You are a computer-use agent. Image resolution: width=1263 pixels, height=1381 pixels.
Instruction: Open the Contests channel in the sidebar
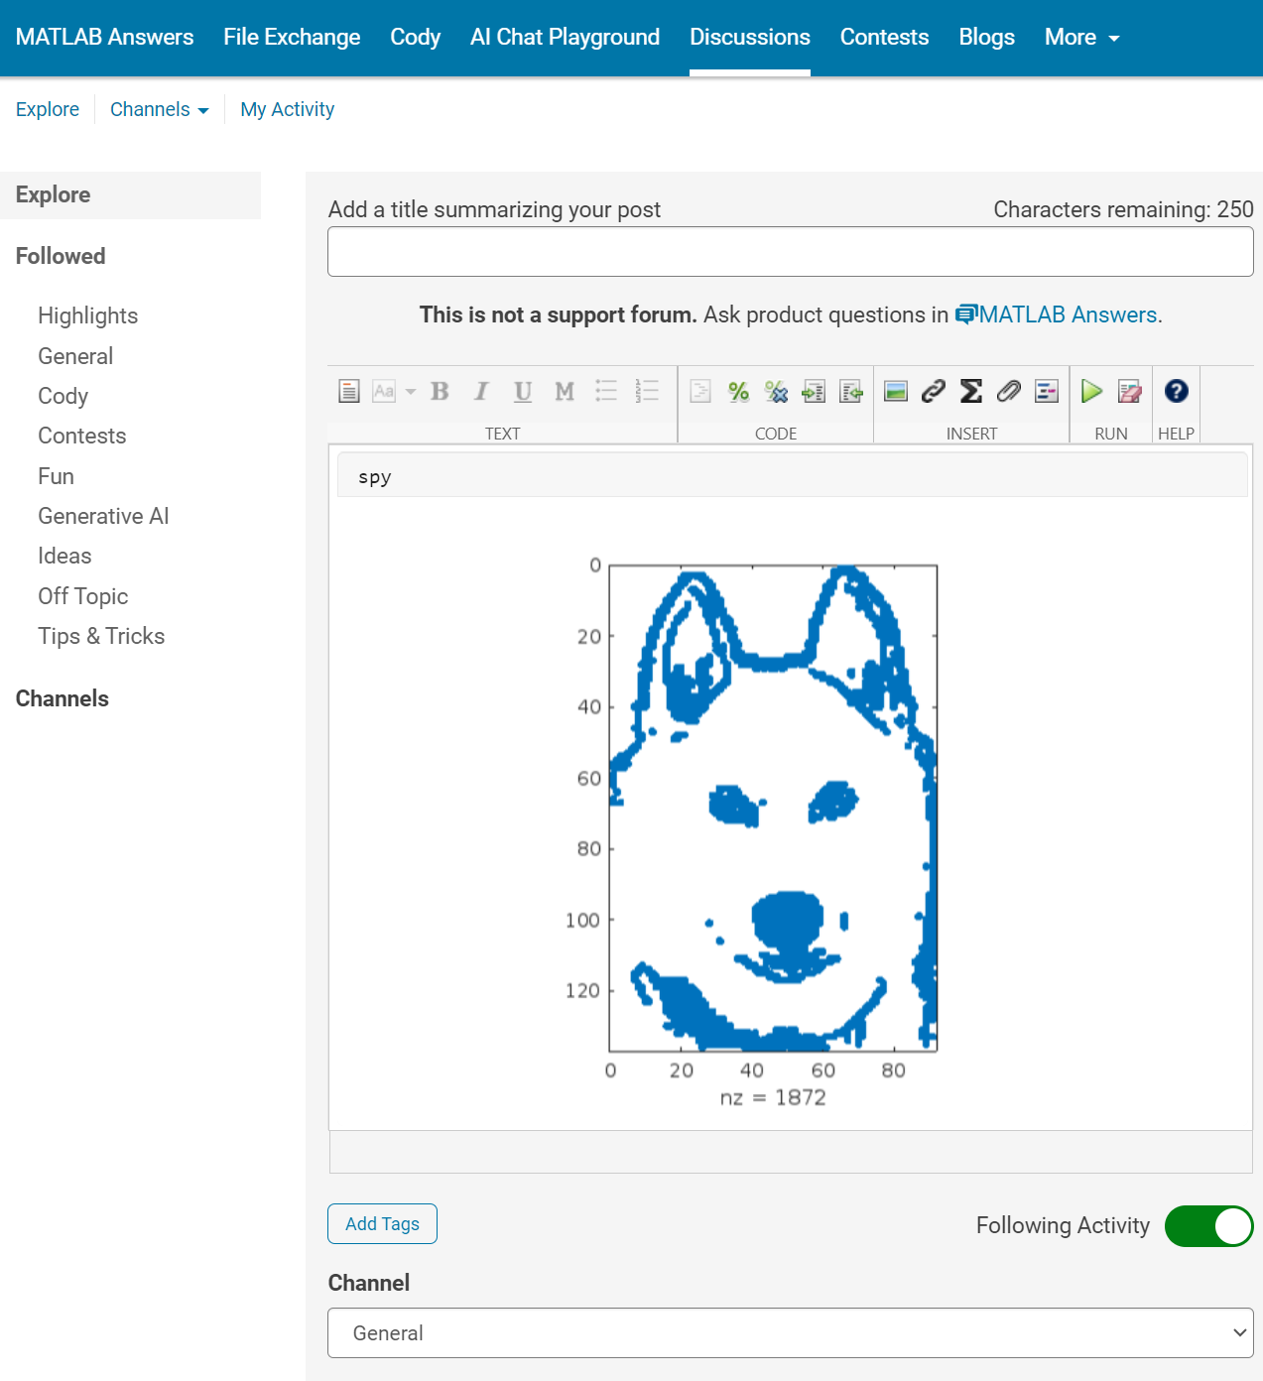[x=82, y=436]
